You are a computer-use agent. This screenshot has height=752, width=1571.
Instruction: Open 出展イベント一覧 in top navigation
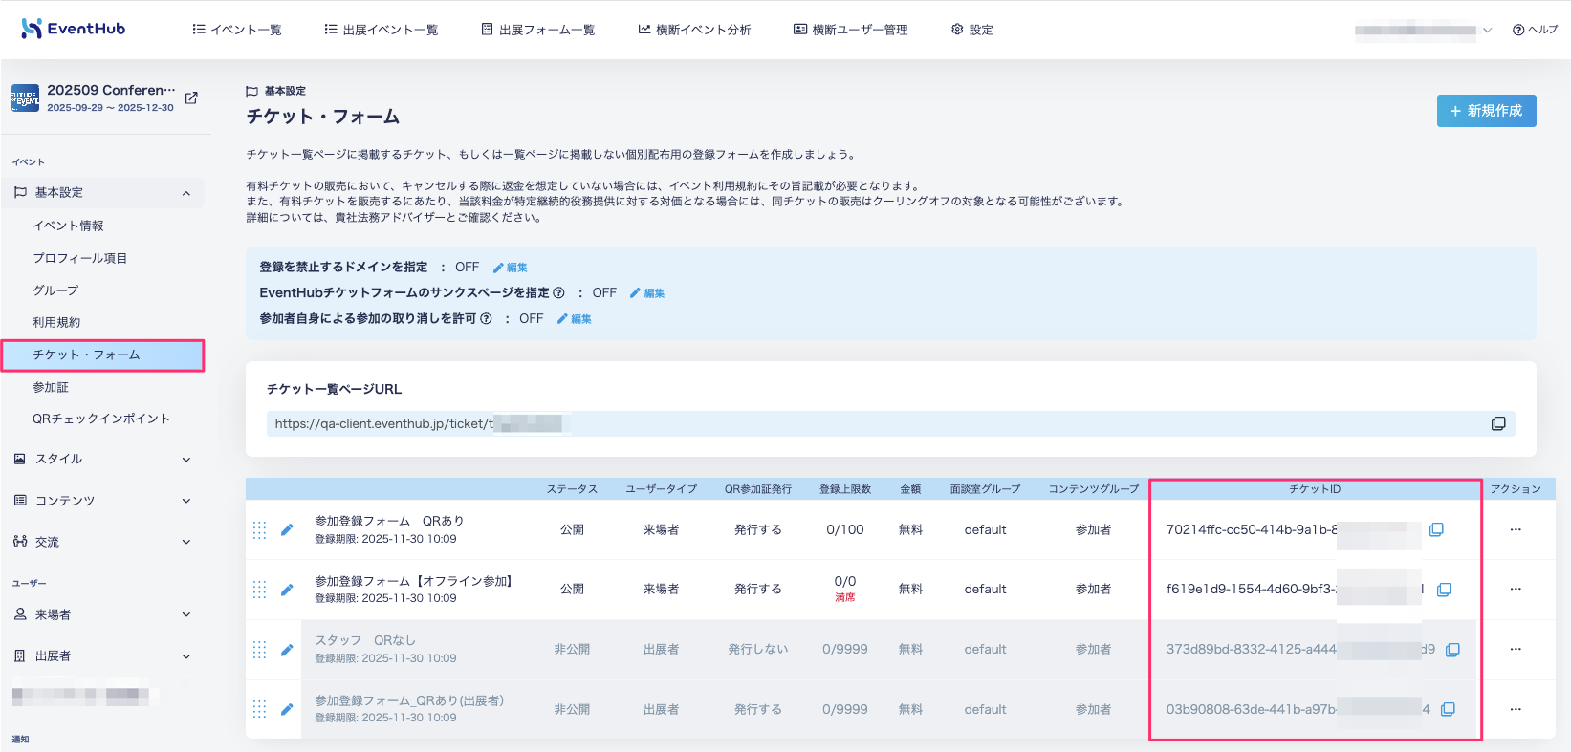381,30
